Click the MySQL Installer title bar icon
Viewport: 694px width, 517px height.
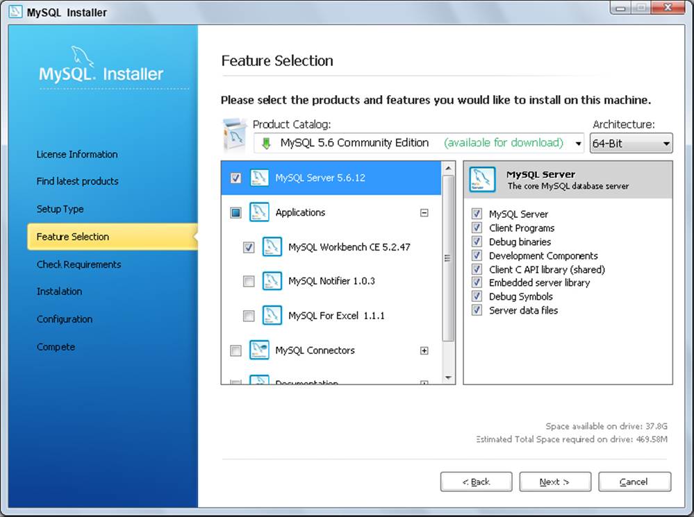tap(15, 12)
